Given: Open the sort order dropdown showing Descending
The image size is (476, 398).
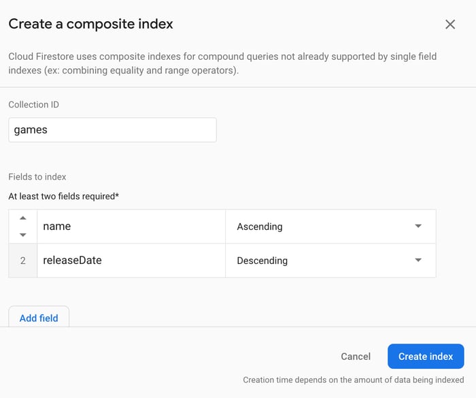Looking at the screenshot, I should pos(330,261).
